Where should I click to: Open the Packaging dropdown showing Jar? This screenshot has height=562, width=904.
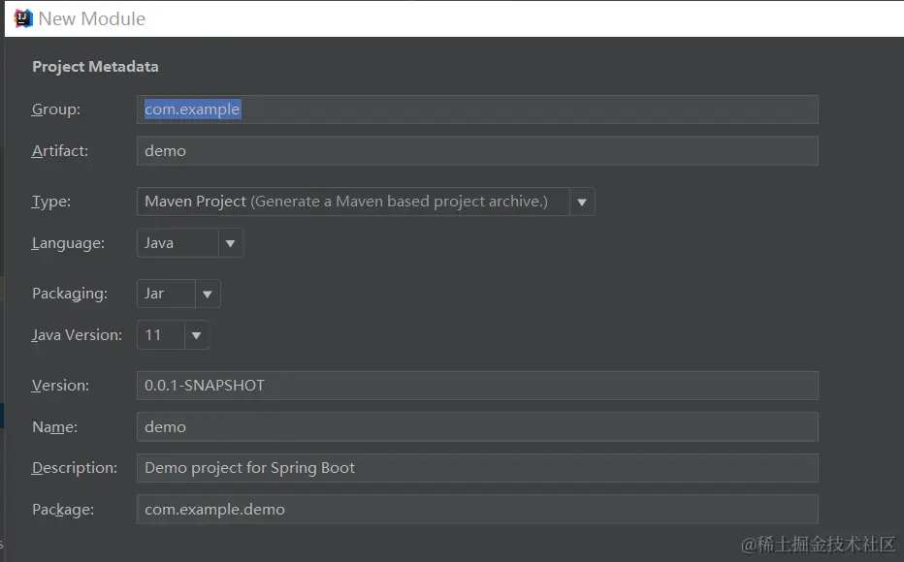coord(208,294)
